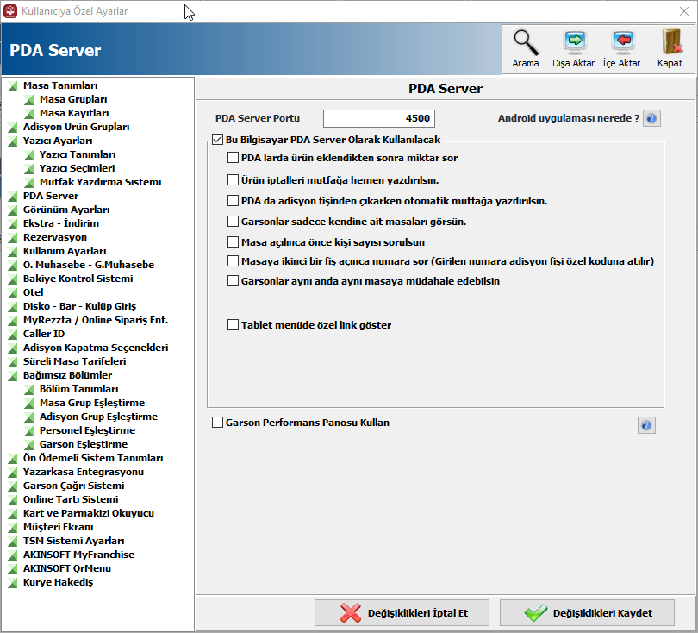Select PDA Server in the tree
Screen dimensions: 698x633
pos(51,196)
